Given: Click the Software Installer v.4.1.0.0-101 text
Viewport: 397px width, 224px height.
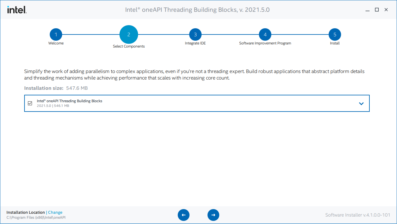Looking at the screenshot, I should tap(358, 215).
